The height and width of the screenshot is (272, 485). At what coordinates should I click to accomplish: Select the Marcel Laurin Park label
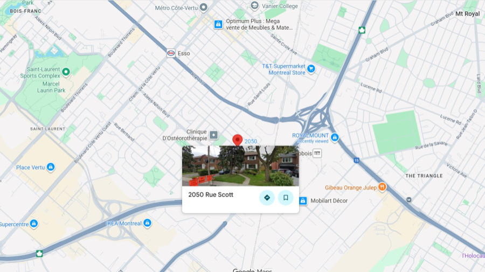pos(51,87)
